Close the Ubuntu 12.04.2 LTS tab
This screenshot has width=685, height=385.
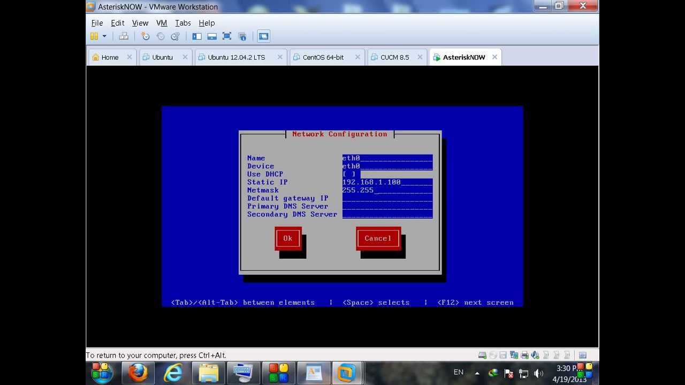pyautogui.click(x=280, y=57)
